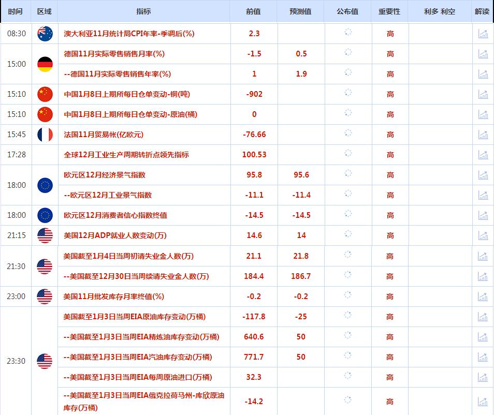The height and width of the screenshot is (415, 494).
Task: Open chart icon for EIA每周原油进口 row
Action: (x=483, y=377)
